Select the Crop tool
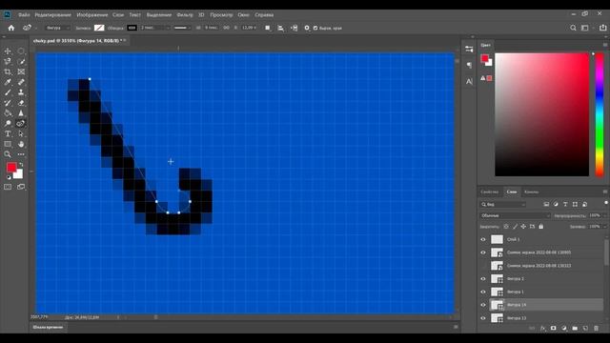The width and height of the screenshot is (610, 343). [x=8, y=72]
